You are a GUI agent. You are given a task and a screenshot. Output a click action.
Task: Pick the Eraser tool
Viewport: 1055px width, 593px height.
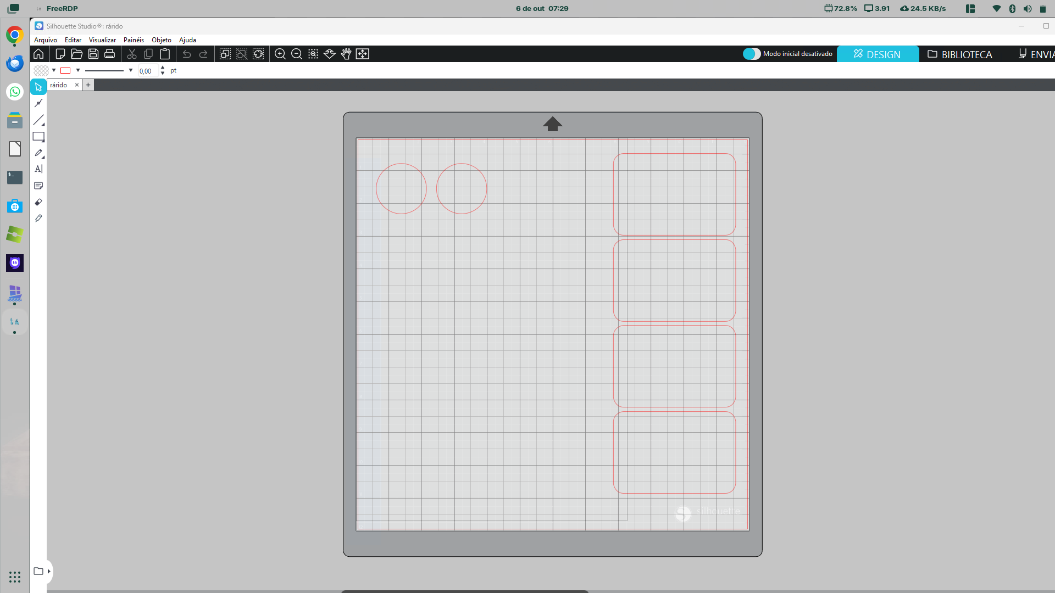pos(38,202)
